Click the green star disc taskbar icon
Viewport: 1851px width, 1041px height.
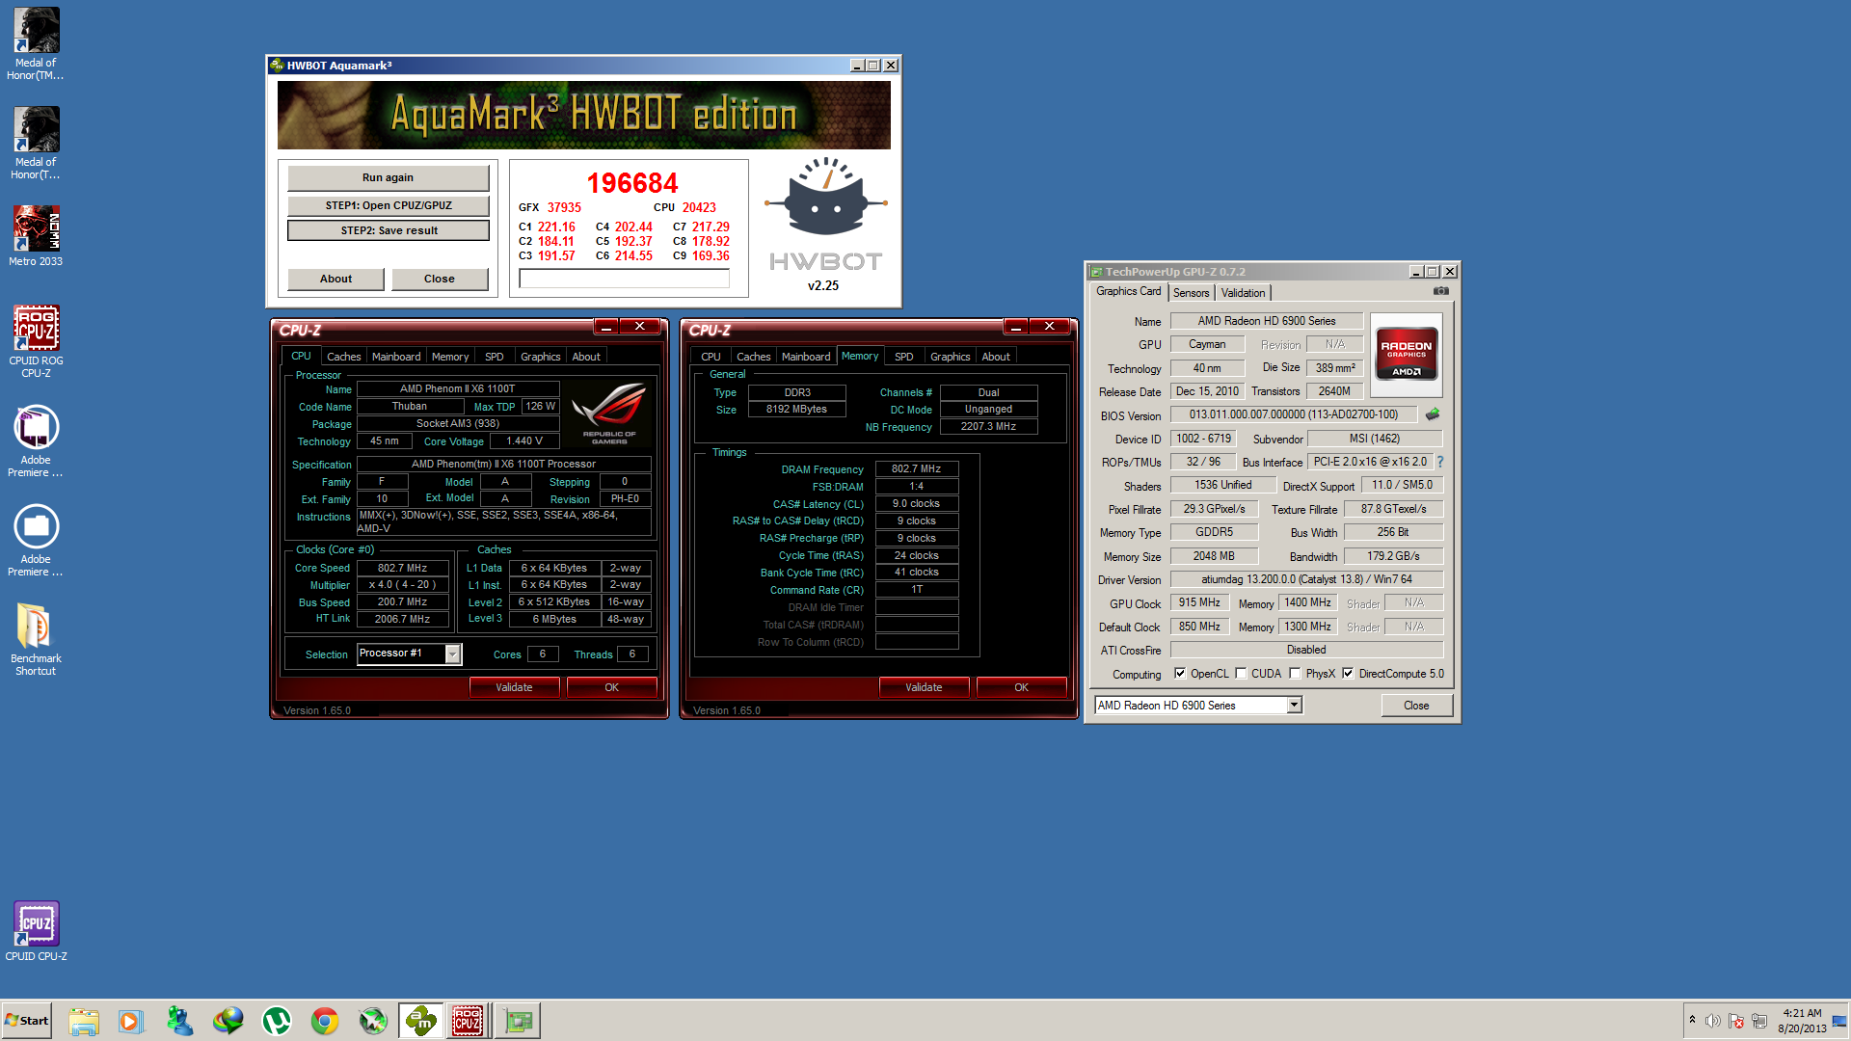click(373, 1021)
